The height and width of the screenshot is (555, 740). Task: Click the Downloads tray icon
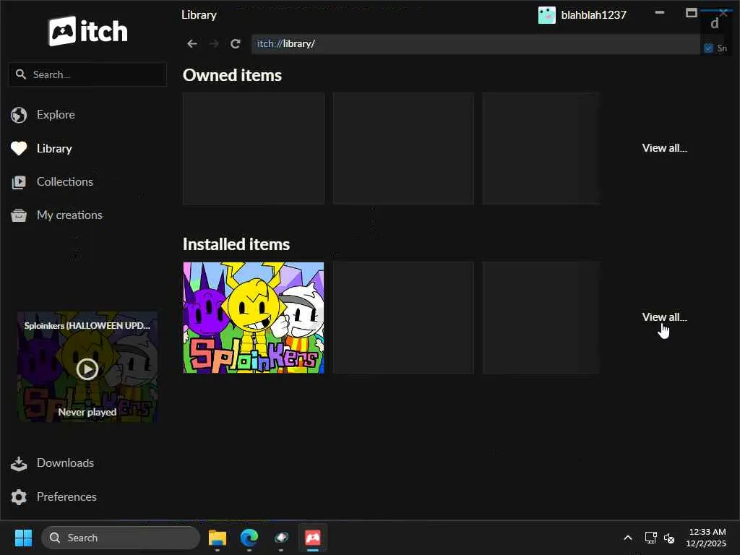[19, 463]
